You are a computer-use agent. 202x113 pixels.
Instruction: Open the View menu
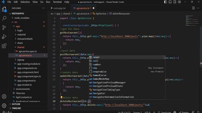pos(35,2)
